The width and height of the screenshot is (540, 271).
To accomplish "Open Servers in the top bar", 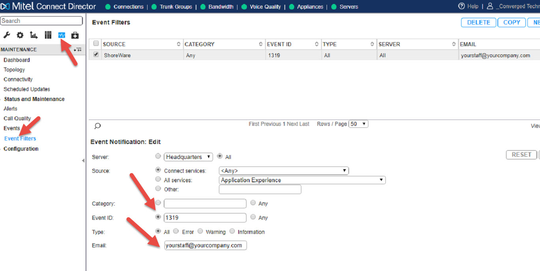I will [349, 7].
